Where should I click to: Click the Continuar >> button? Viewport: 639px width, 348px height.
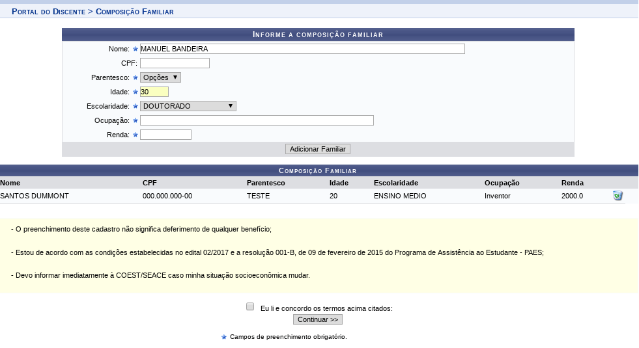point(317,319)
